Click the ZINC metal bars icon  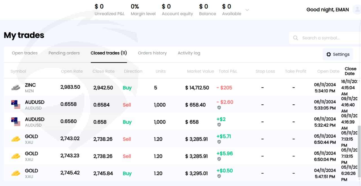pyautogui.click(x=16, y=88)
